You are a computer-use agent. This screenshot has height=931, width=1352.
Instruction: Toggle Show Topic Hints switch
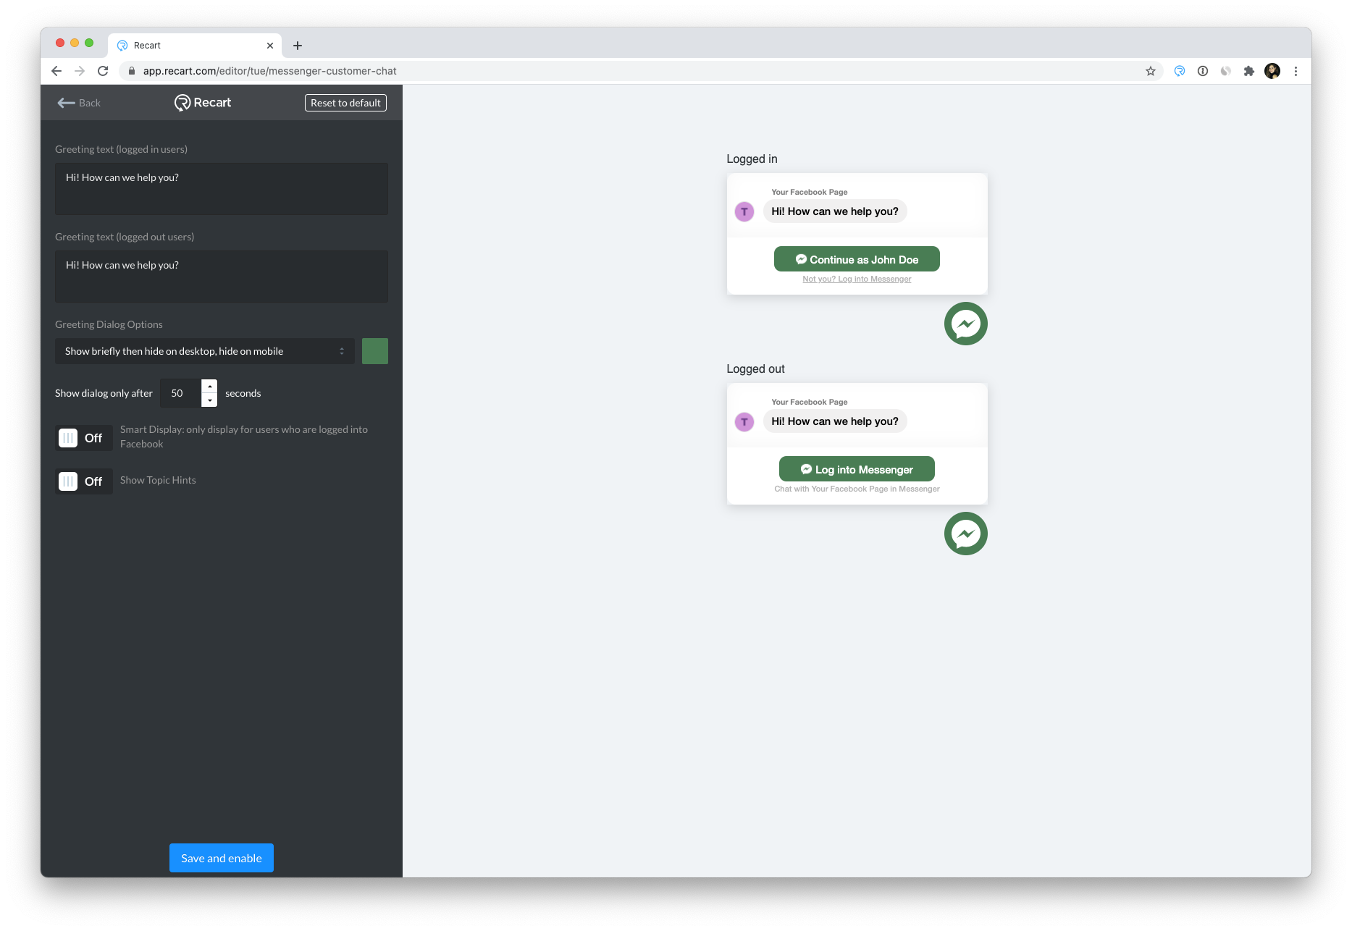pos(83,481)
